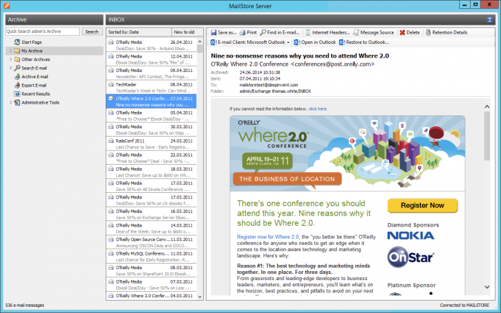Select Export E-mail in the archive tree

(34, 85)
